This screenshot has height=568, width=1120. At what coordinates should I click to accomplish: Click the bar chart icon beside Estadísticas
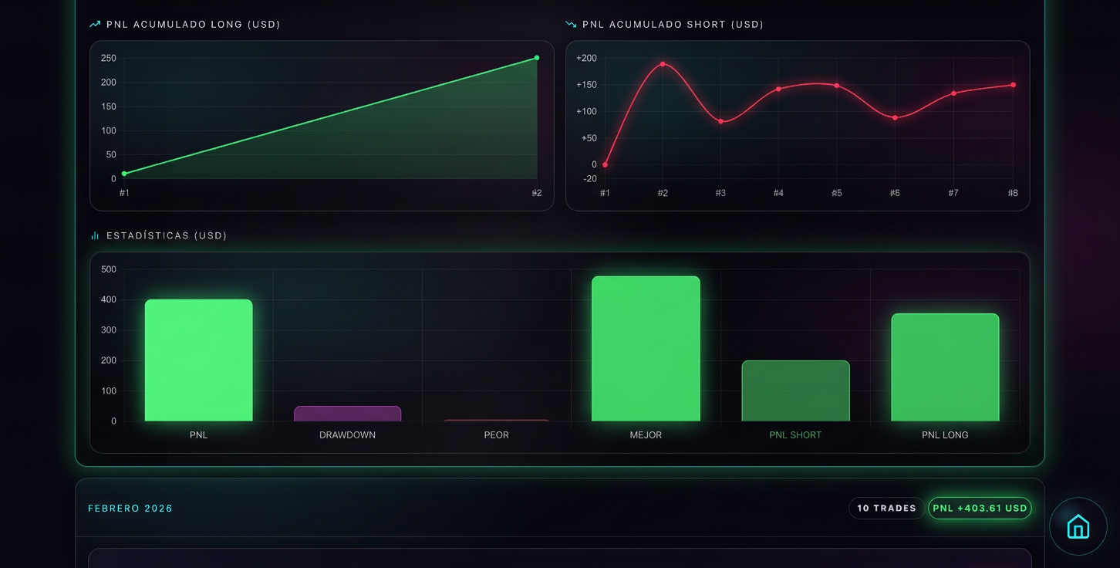coord(95,236)
